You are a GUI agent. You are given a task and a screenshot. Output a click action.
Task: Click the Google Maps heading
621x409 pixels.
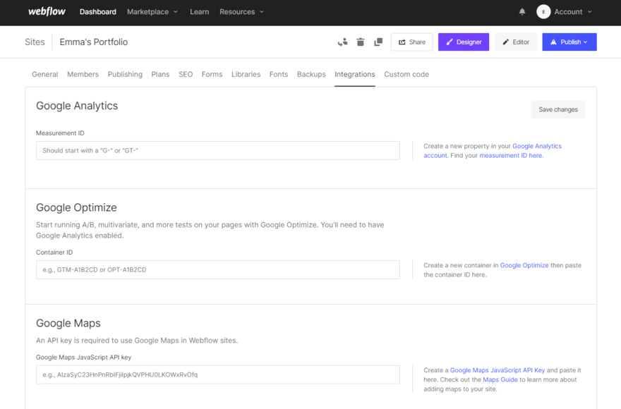click(x=68, y=323)
